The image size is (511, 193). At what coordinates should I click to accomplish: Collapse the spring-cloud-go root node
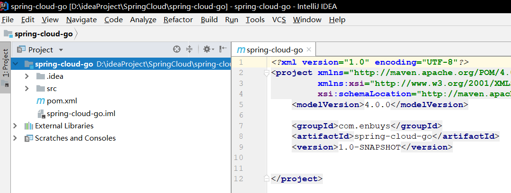[15, 64]
